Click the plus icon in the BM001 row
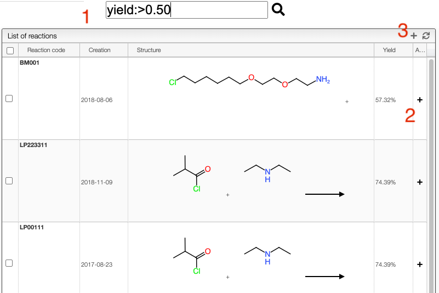This screenshot has width=439, height=293. click(420, 100)
